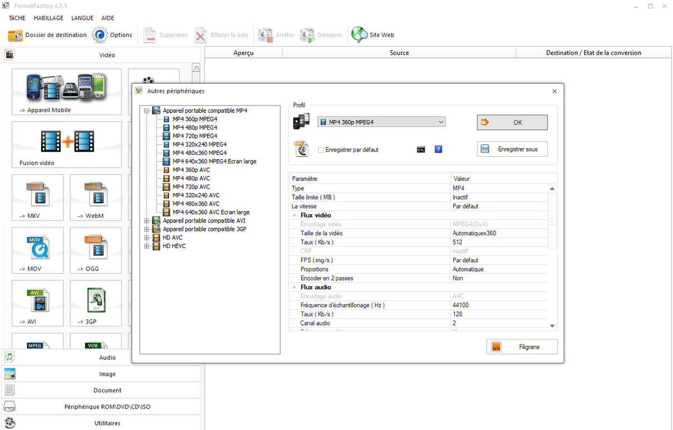Click the parameter list scrollbar up arrow
This screenshot has height=430, width=673.
pos(552,189)
